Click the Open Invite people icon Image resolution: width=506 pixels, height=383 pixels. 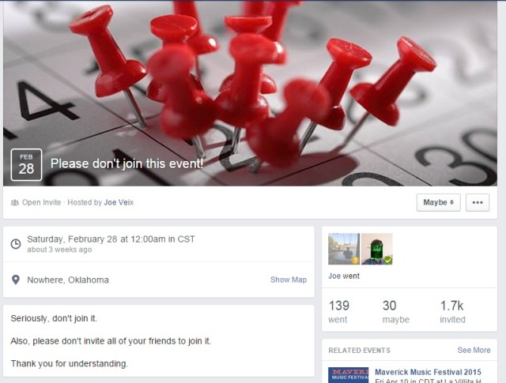tap(14, 202)
